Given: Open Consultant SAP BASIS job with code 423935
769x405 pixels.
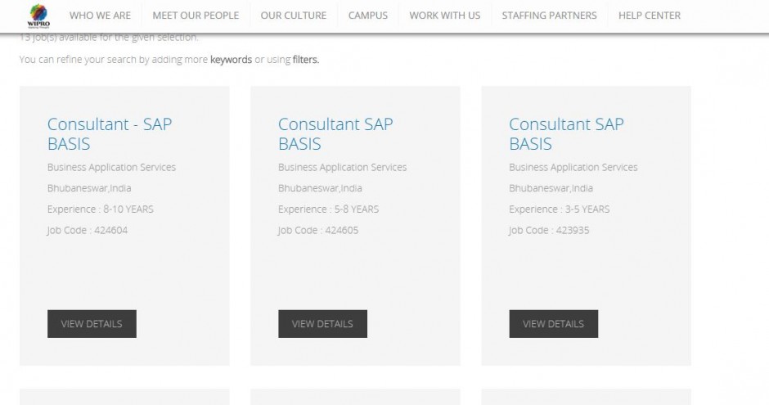Looking at the screenshot, I should click(566, 134).
